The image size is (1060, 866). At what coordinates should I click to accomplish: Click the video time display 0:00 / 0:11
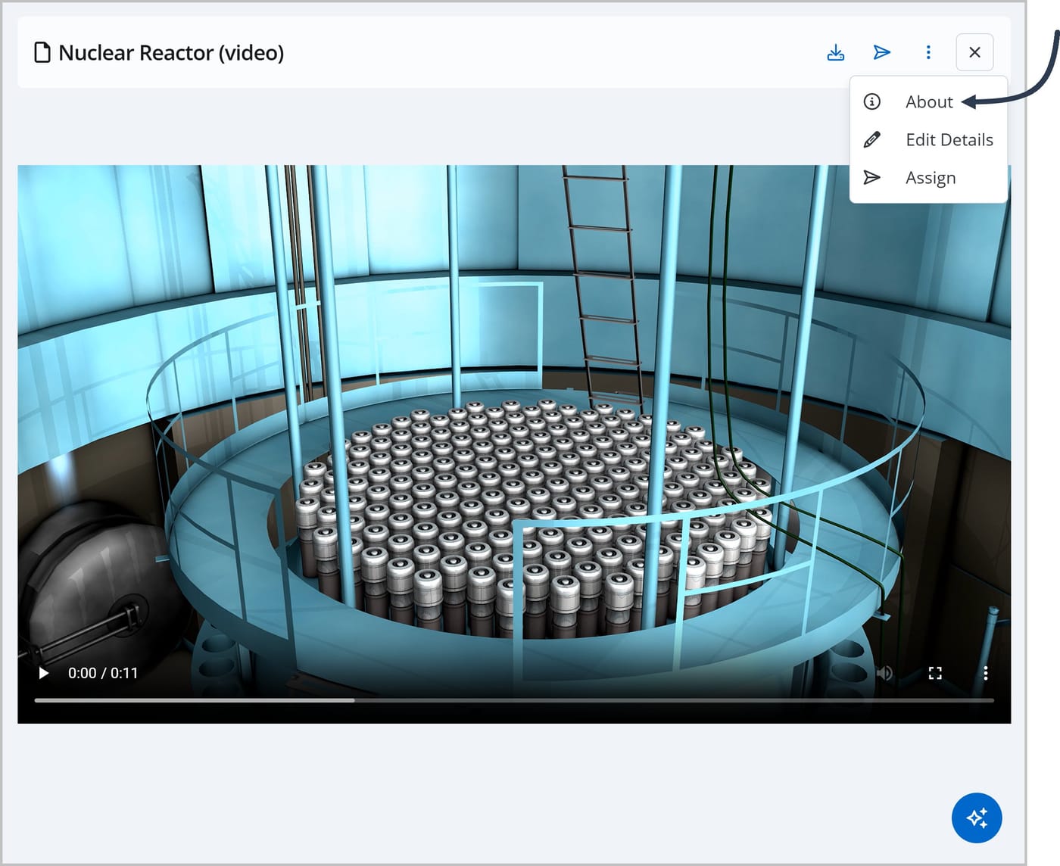point(103,673)
